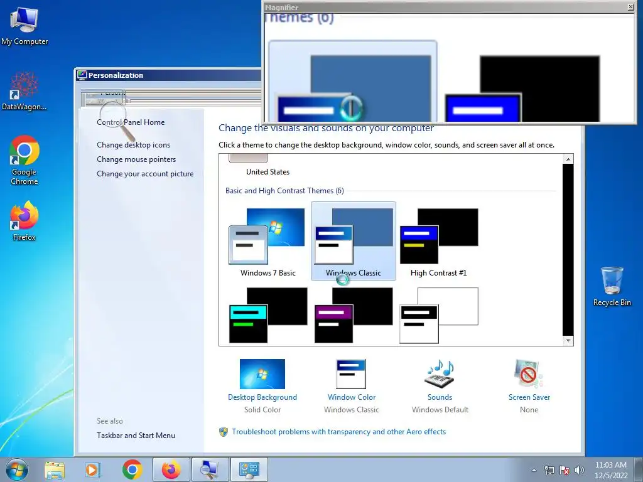Open Change desktop icons link

click(x=133, y=145)
